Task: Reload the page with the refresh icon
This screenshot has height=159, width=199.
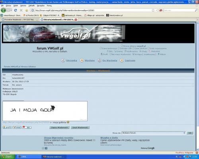Action: pyautogui.click(x=16, y=10)
